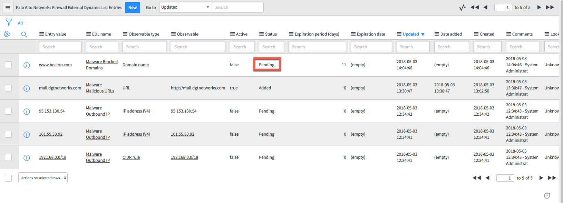563x203 pixels.
Task: Click Pending status in www.boston.com row
Action: coord(267,65)
